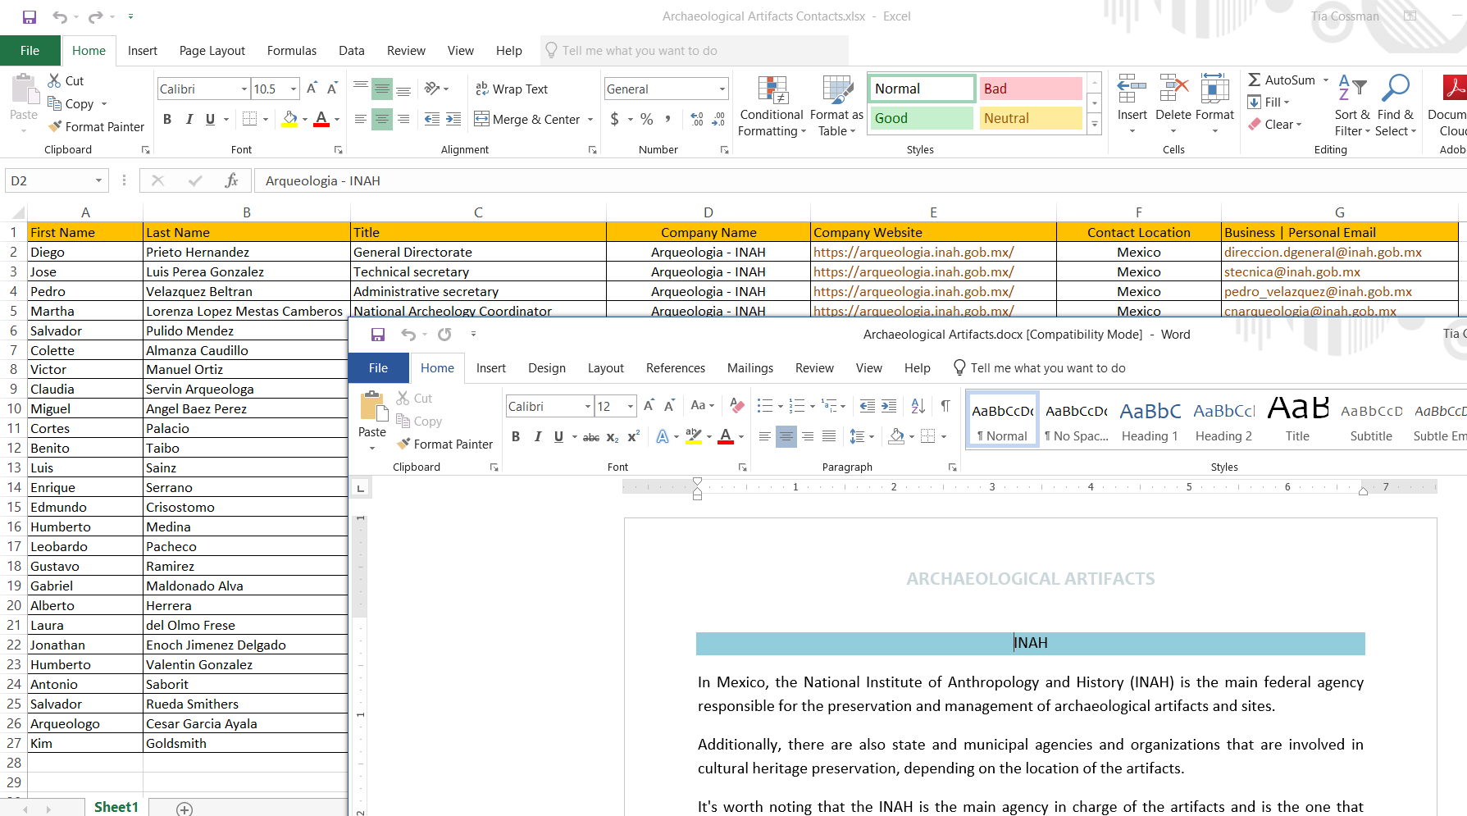Open Excel's Format as Table gallery
Viewport: 1467px width, 816px height.
point(836,107)
